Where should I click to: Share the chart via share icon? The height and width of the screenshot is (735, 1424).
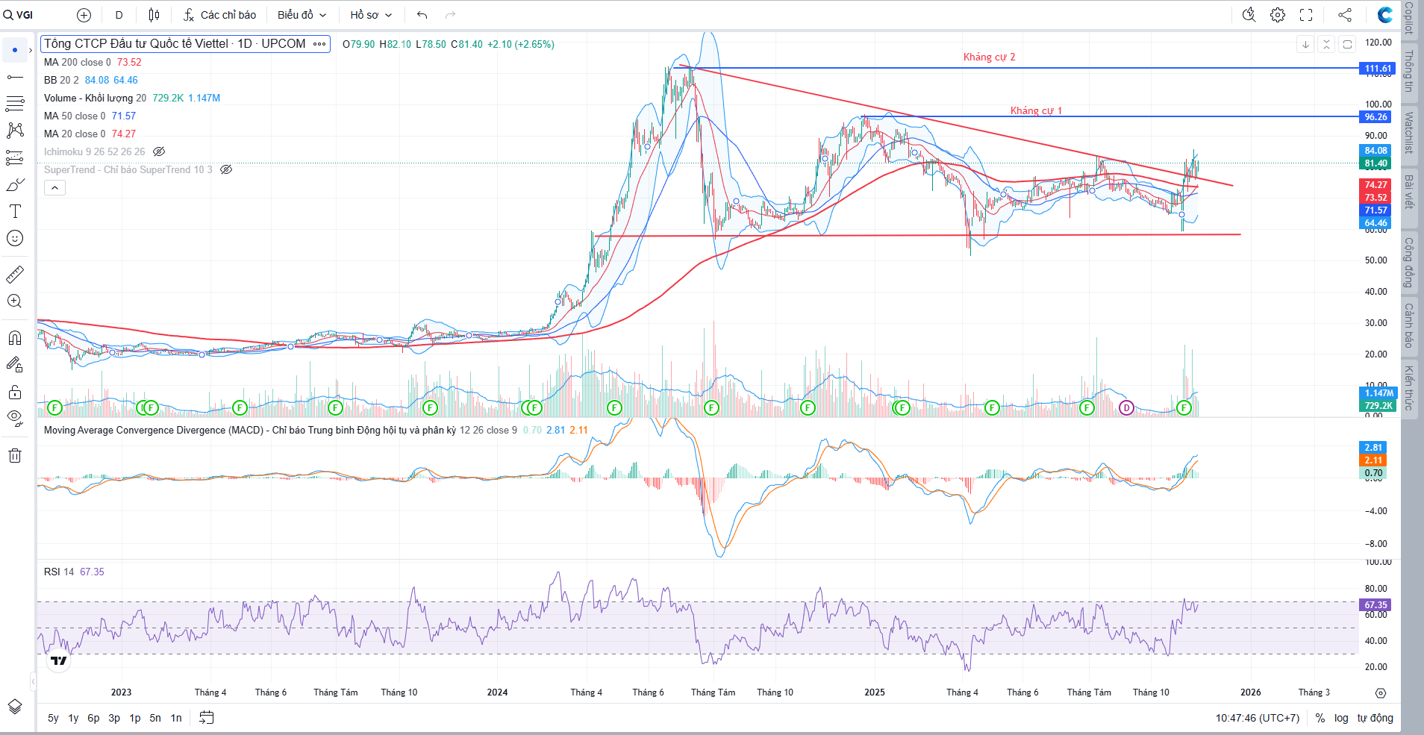tap(1345, 15)
